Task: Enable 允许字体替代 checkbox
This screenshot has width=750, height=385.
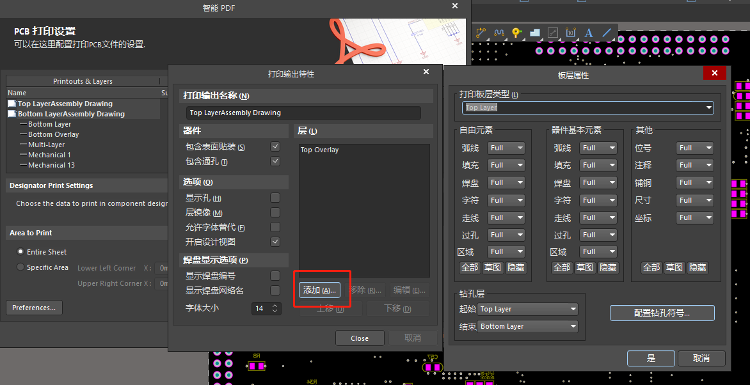Action: (x=275, y=227)
